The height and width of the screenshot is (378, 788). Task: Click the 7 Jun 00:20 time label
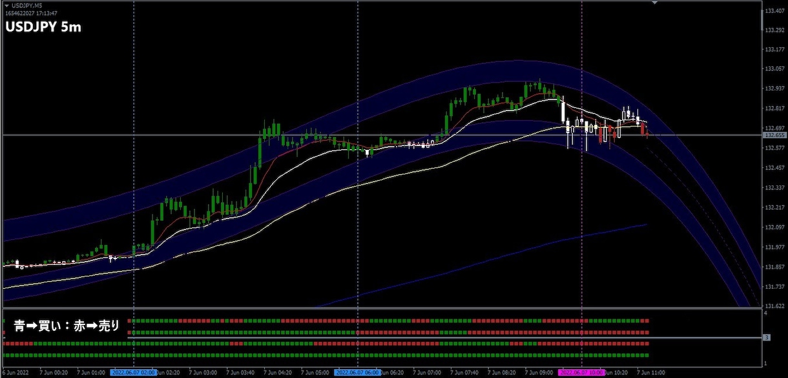54,373
